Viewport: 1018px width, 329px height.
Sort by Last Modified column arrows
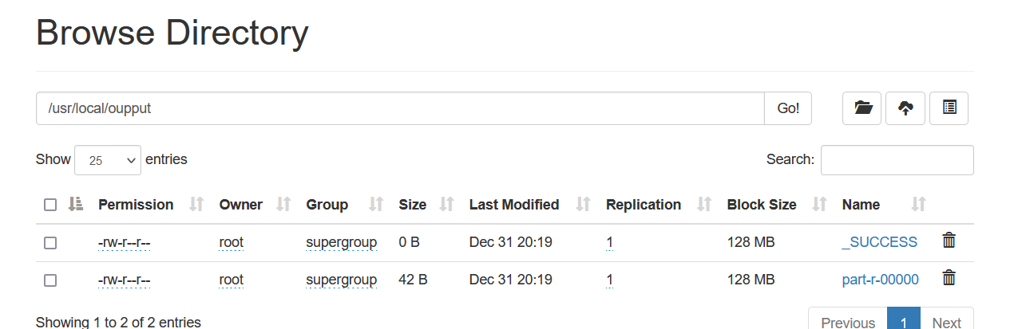[583, 205]
